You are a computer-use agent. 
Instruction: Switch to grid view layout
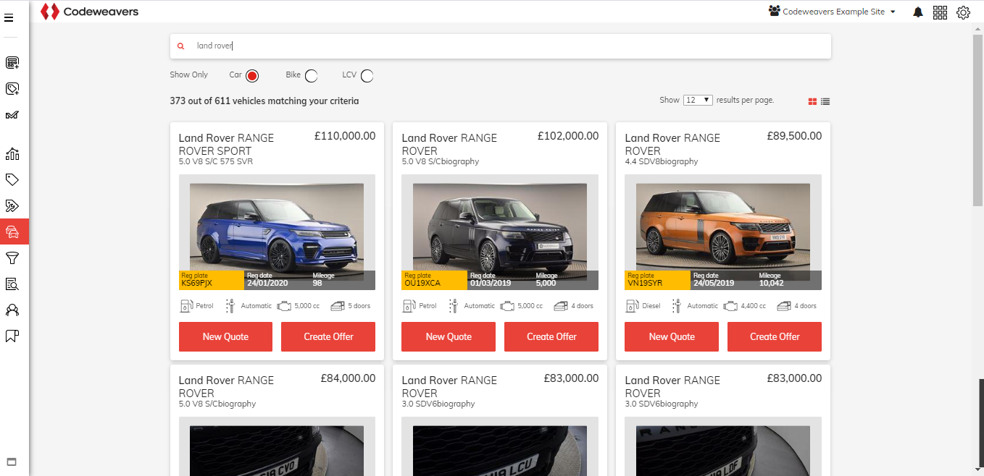(x=813, y=101)
